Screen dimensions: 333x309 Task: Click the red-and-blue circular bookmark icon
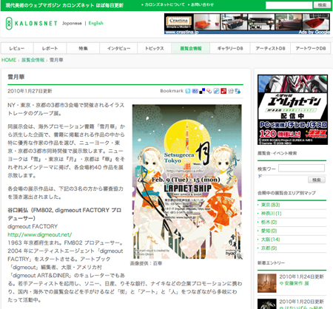tap(209, 91)
